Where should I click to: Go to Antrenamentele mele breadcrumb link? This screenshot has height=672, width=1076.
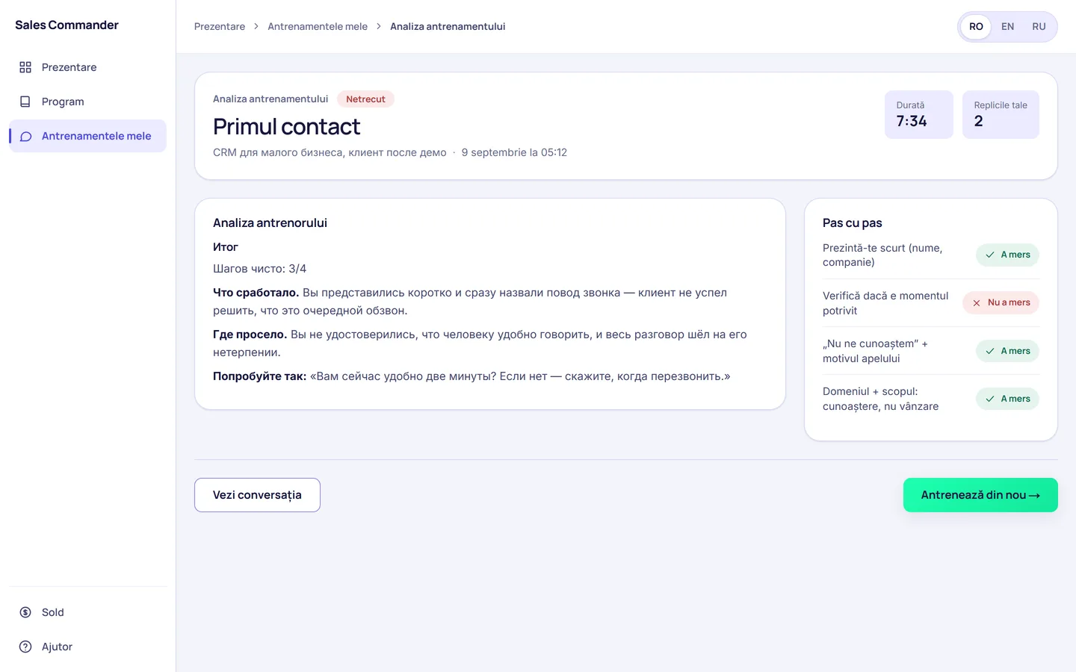[318, 26]
